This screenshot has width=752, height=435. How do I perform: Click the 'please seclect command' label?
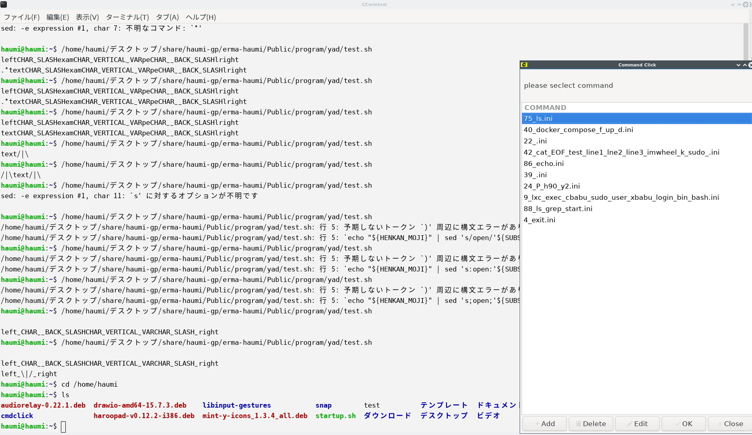[x=568, y=85]
